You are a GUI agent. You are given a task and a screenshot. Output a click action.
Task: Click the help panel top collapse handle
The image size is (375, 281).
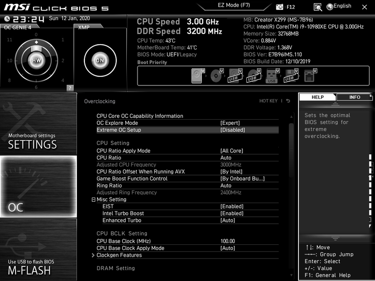(335, 104)
